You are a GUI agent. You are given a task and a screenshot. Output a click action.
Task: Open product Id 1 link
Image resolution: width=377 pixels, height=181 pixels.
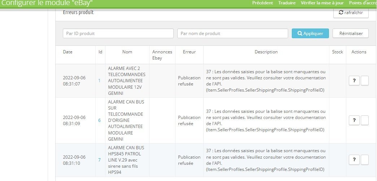click(x=99, y=81)
